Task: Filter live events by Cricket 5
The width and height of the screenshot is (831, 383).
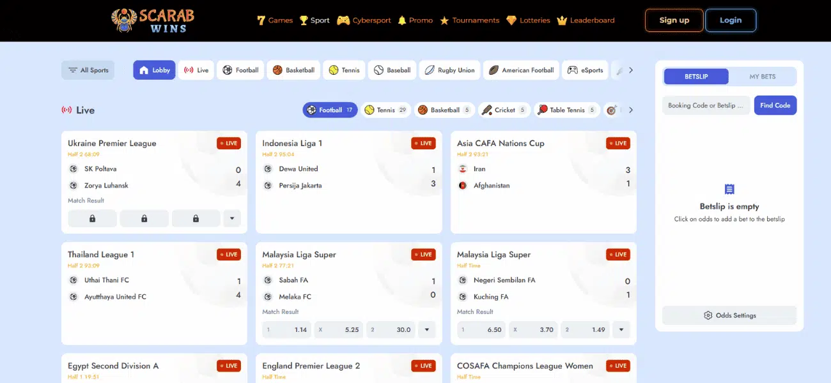Action: (504, 110)
